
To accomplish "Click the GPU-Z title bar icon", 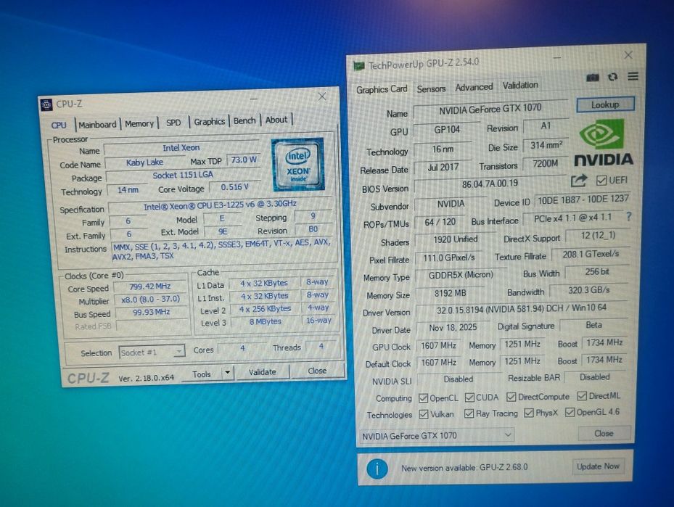I will click(358, 66).
